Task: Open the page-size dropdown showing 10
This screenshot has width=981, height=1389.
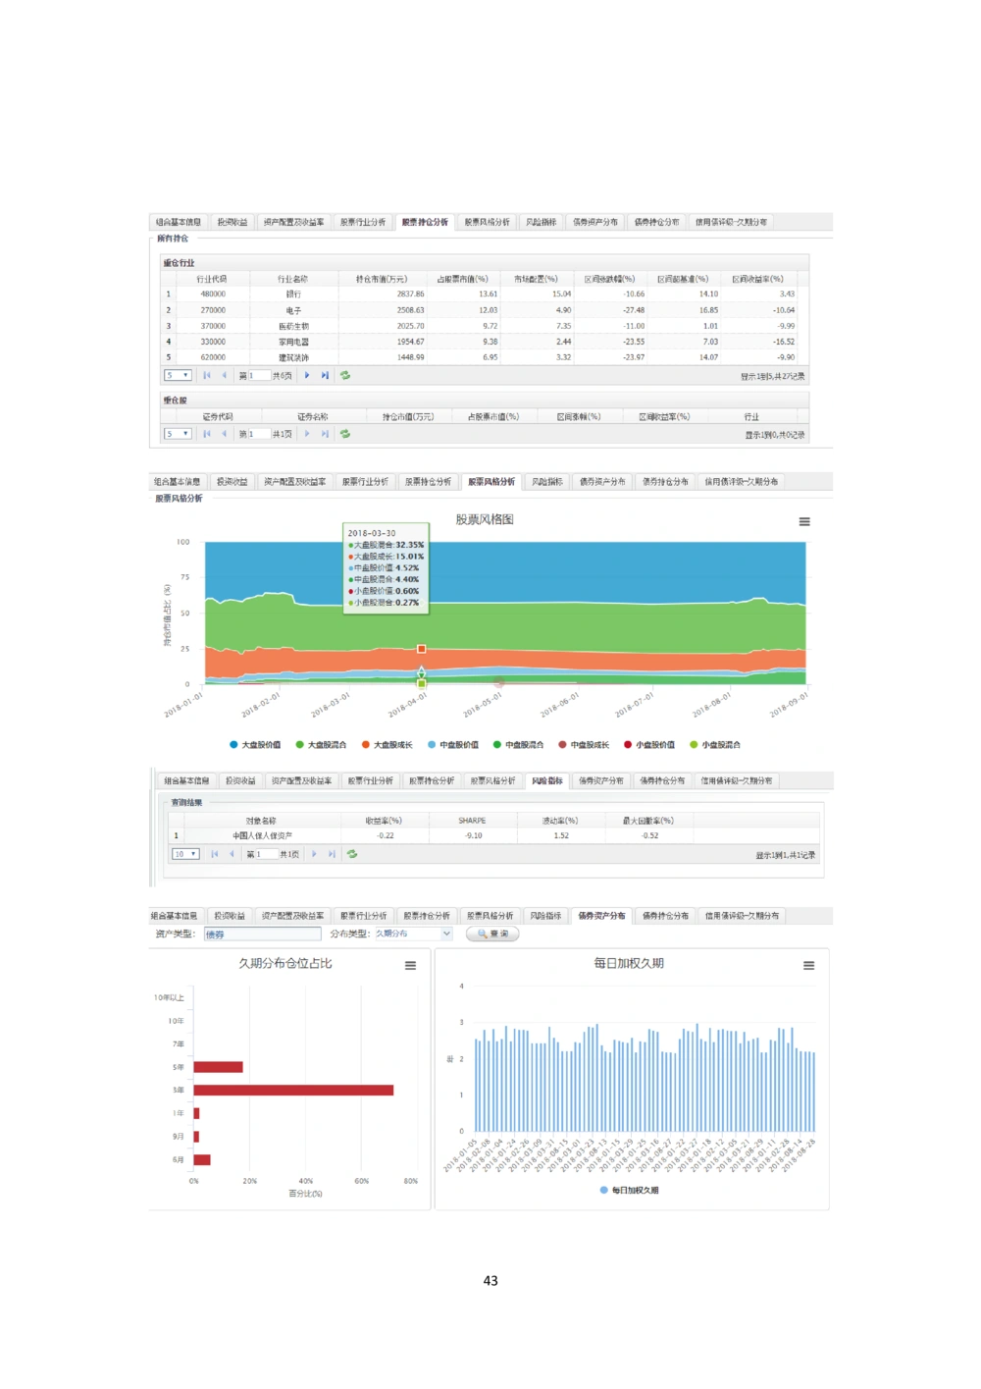Action: click(x=185, y=854)
